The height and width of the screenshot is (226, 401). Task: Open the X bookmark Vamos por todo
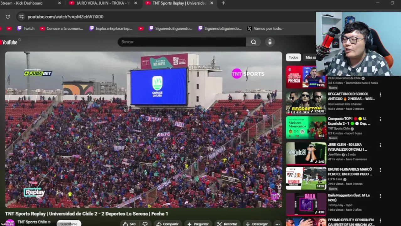pos(265,29)
